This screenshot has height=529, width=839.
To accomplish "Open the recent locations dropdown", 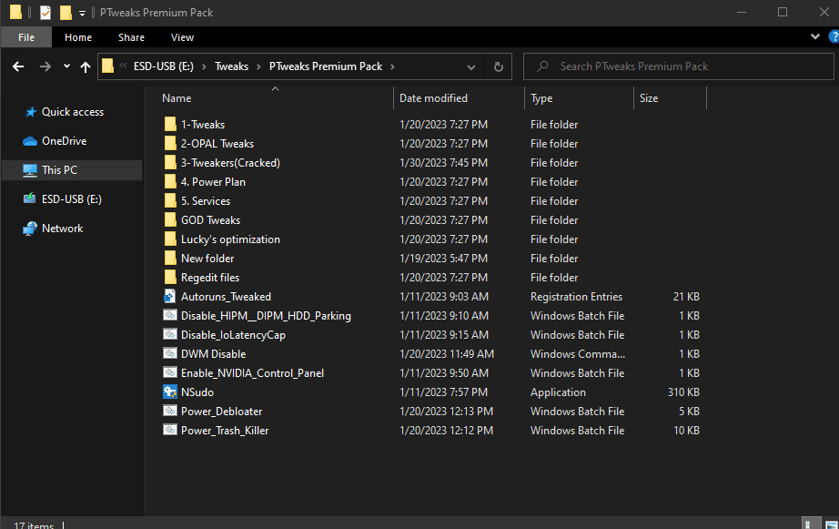I will (x=66, y=66).
